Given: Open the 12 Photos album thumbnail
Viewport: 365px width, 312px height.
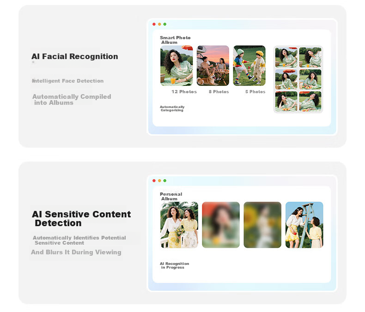Looking at the screenshot, I should [176, 66].
